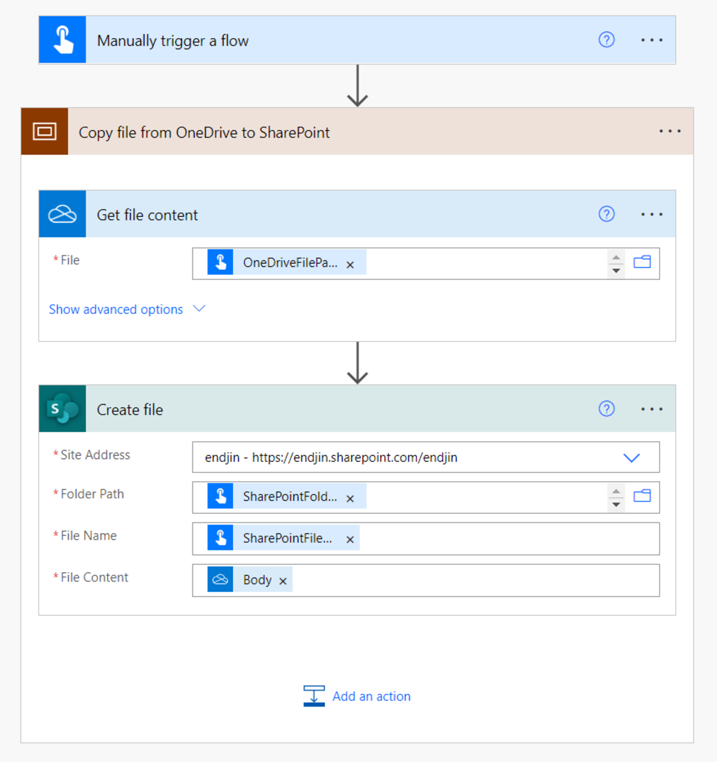This screenshot has height=762, width=717.
Task: Expand Show advanced options chevron
Action: coord(200,309)
